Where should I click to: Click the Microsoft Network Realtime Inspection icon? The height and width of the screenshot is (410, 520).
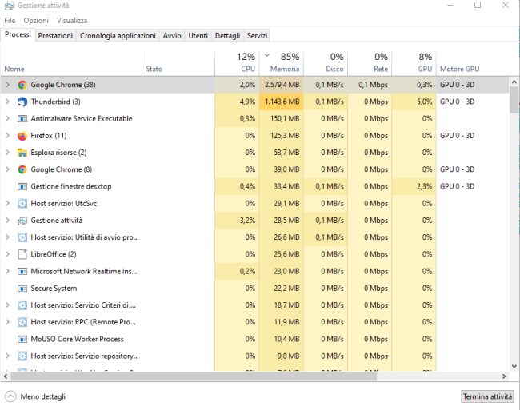(x=22, y=271)
